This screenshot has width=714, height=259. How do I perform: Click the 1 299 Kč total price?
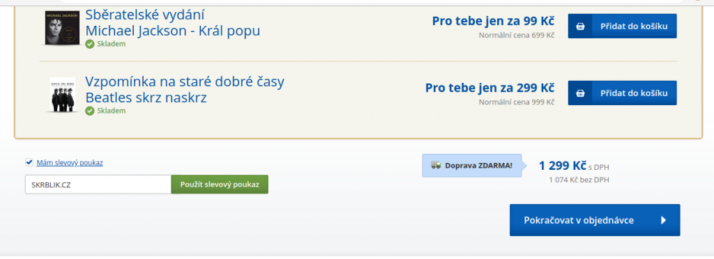pyautogui.click(x=563, y=166)
